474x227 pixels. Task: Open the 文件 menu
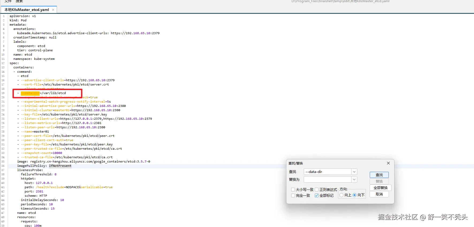tap(8, 1)
